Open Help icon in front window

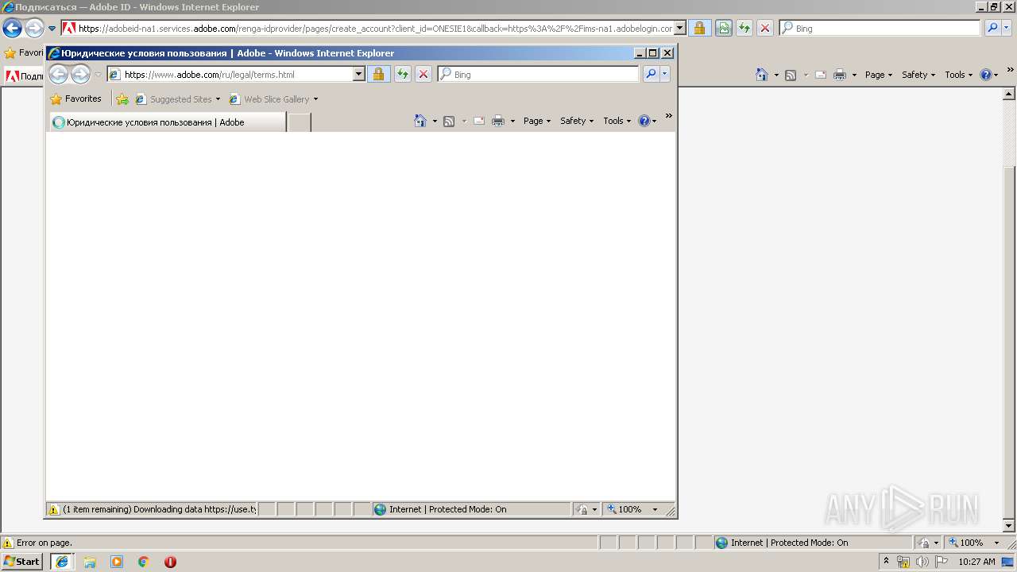click(x=644, y=121)
